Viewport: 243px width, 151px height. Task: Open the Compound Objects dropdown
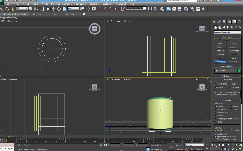[x=227, y=32]
